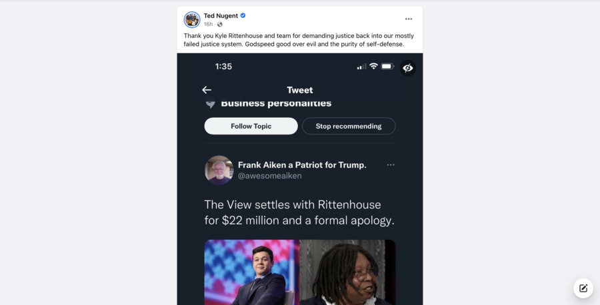Click the Frank Aiken display name
Image resolution: width=600 pixels, height=305 pixels.
[x=302, y=164]
